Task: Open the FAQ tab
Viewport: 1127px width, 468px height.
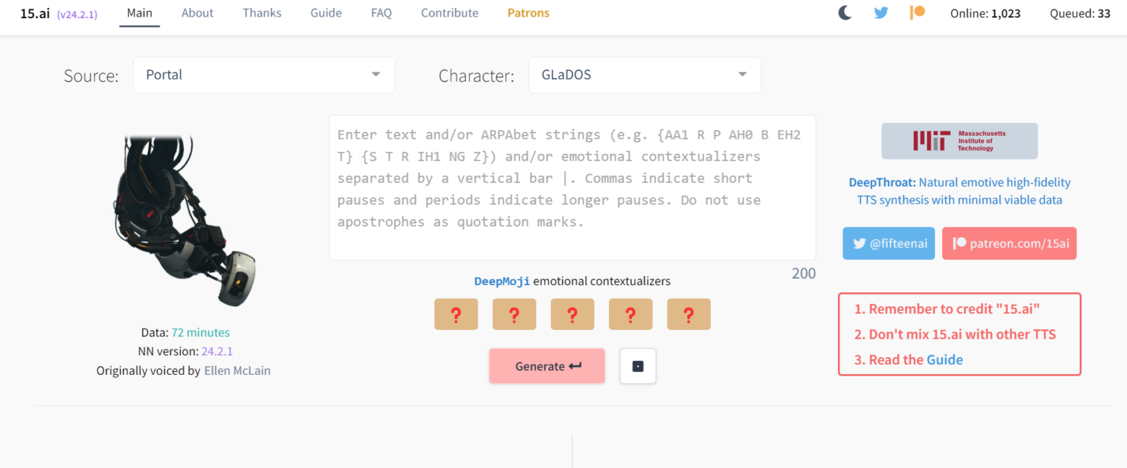Action: click(381, 13)
